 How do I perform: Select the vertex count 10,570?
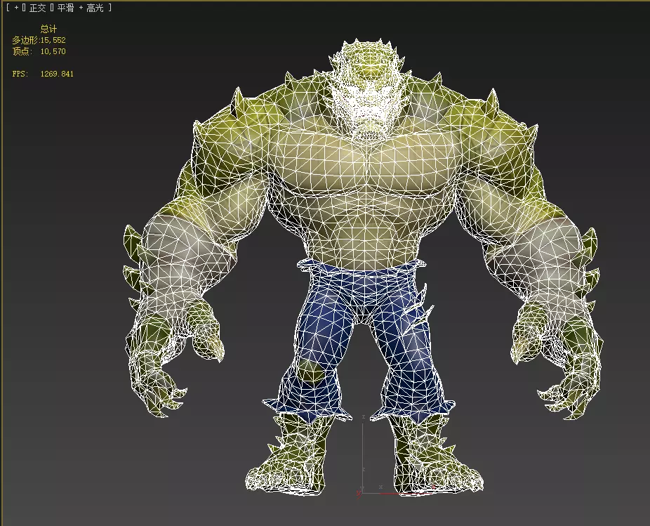(x=53, y=51)
